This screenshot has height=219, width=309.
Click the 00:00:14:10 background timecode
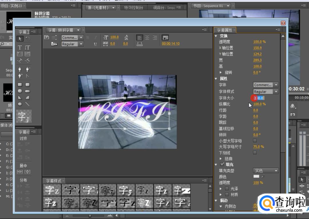click(x=171, y=44)
